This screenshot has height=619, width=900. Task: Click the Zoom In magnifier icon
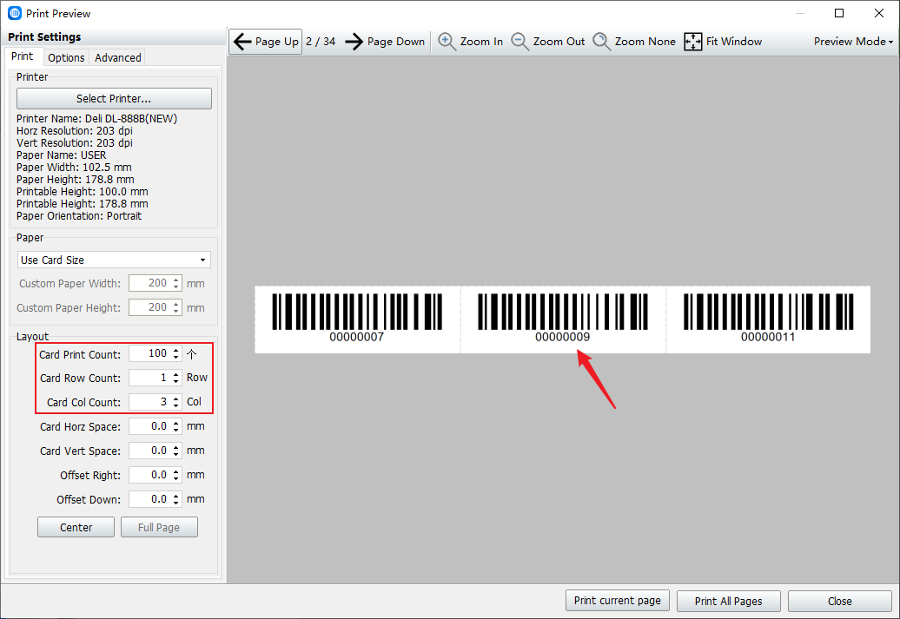[447, 42]
